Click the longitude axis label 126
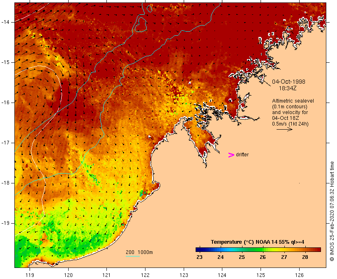Screen dimensions: 337x279 (x=299, y=275)
